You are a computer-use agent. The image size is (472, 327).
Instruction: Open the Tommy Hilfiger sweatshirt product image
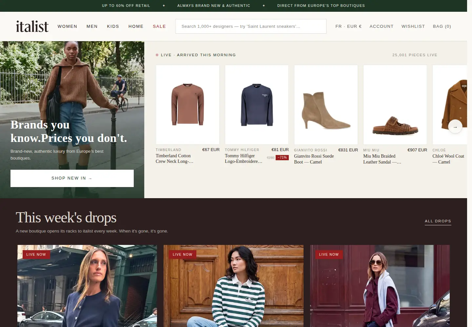tap(257, 105)
